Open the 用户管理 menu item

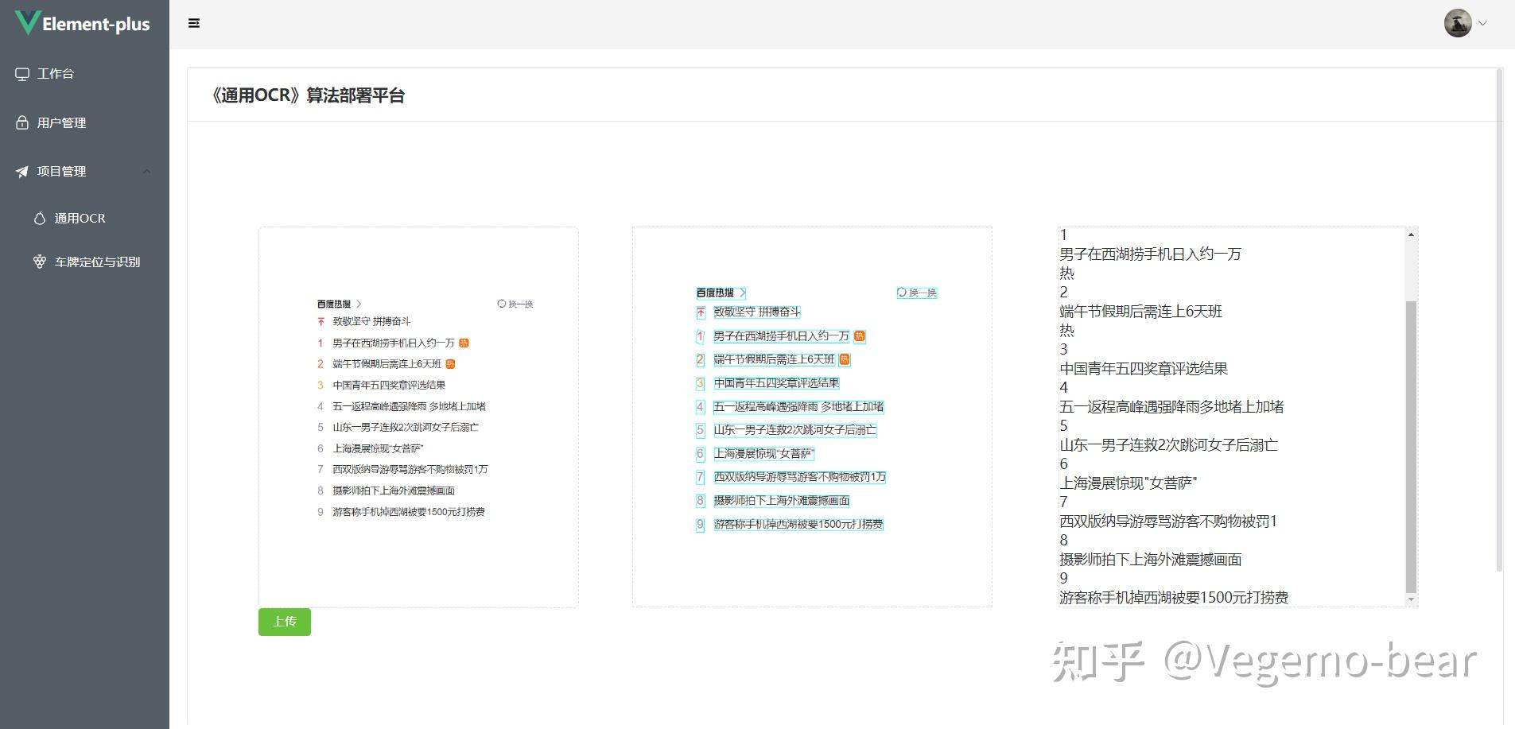tap(61, 122)
